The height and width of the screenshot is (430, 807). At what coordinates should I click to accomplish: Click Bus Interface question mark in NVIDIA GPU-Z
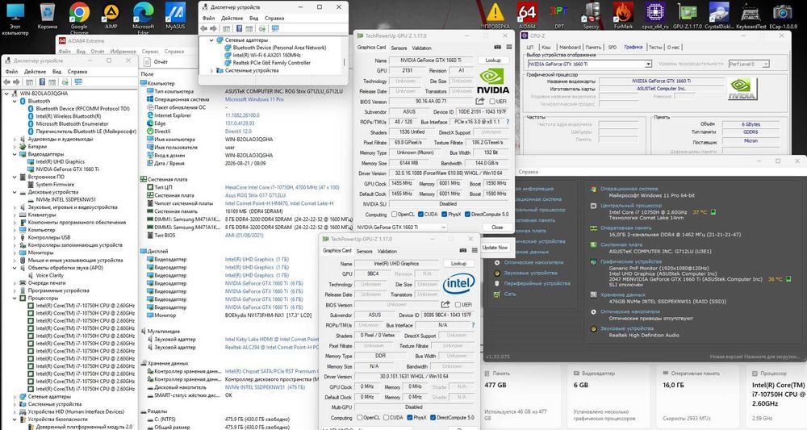[x=508, y=122]
